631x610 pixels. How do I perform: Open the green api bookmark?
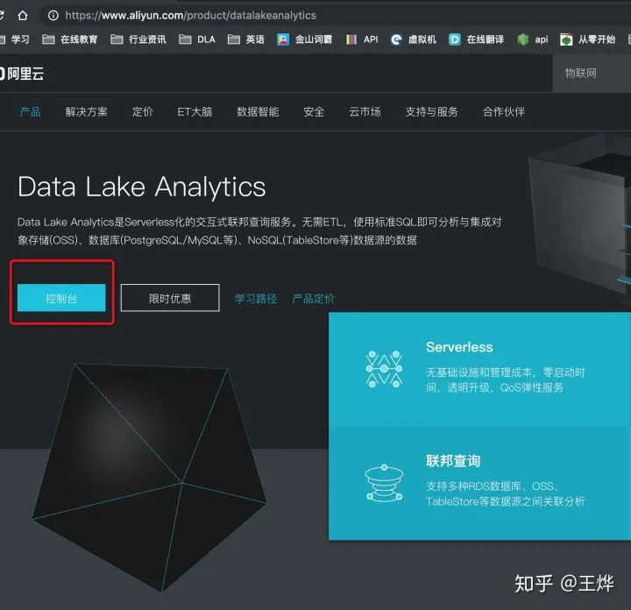pyautogui.click(x=533, y=39)
